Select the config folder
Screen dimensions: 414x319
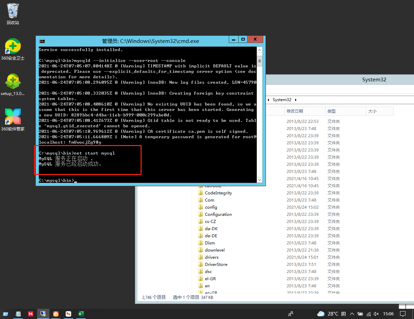(211, 207)
